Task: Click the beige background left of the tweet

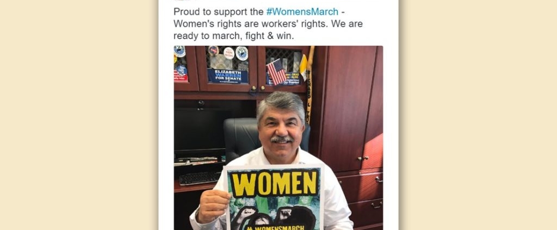Action: 79,115
